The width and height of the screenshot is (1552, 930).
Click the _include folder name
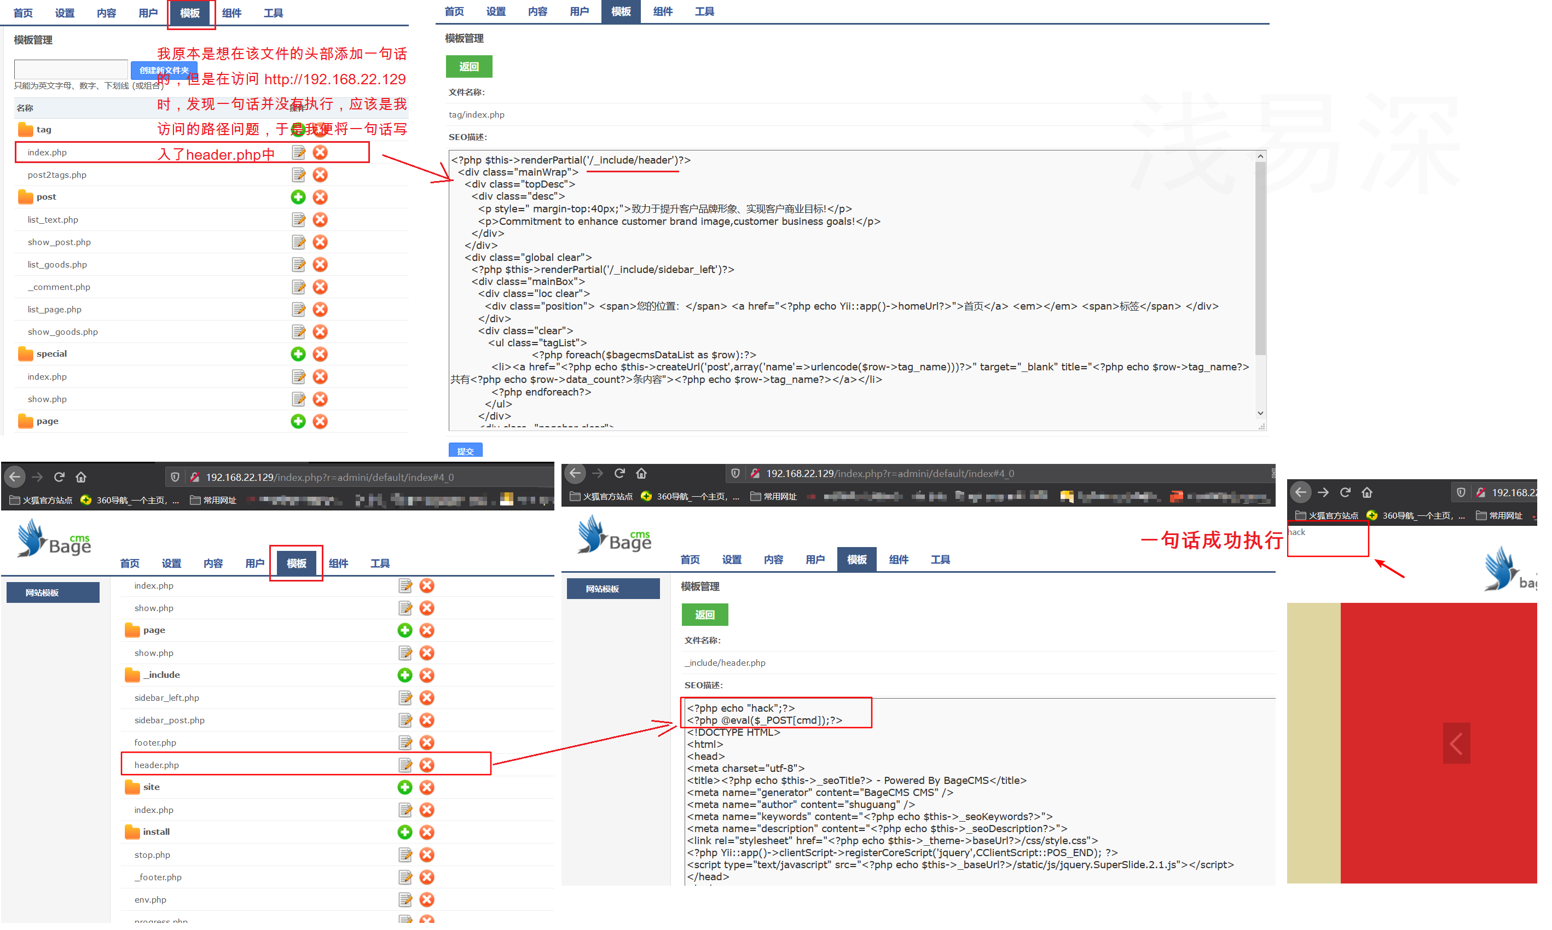(162, 675)
